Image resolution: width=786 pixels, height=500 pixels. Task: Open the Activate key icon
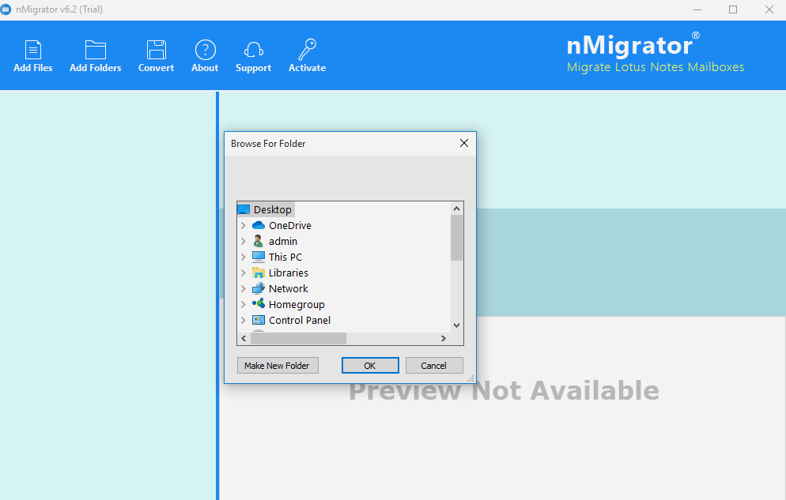307,50
